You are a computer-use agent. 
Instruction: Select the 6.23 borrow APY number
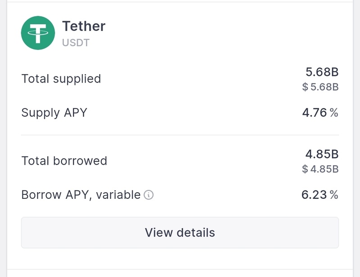[x=314, y=195]
